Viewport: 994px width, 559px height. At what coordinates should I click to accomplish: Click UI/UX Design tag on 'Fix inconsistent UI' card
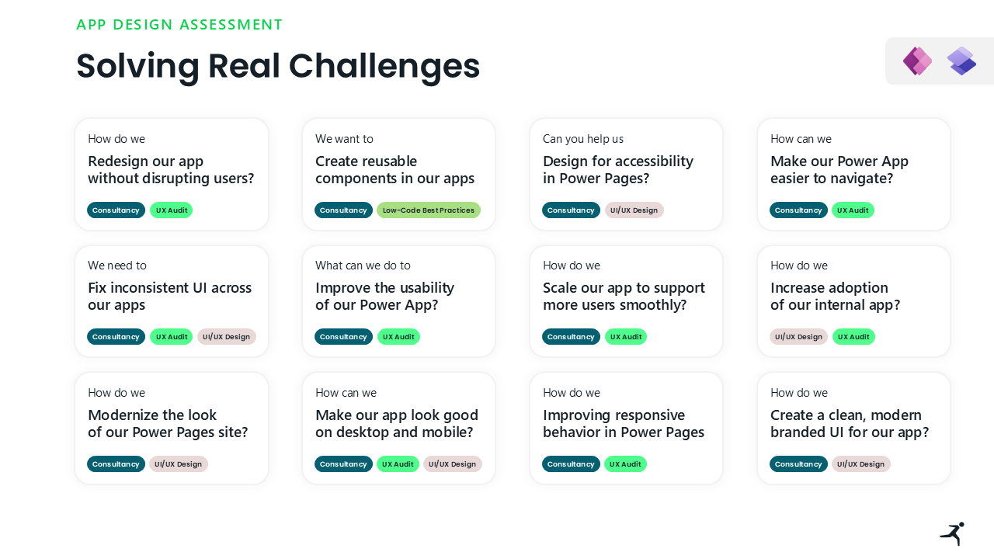click(x=226, y=337)
